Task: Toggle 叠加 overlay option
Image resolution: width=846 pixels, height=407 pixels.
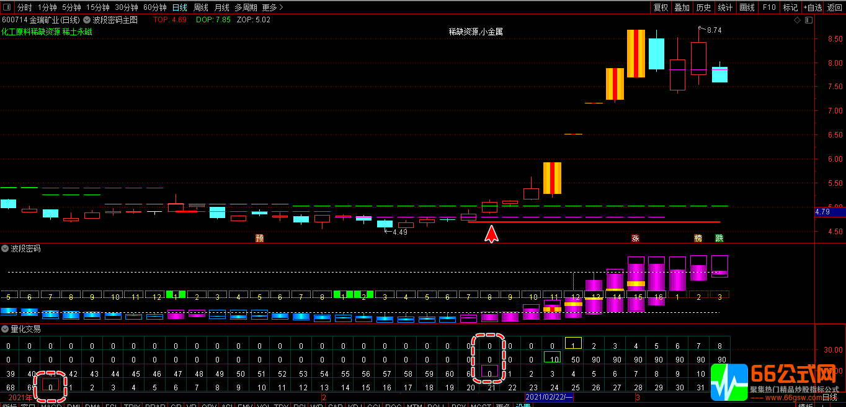Action: tap(682, 7)
